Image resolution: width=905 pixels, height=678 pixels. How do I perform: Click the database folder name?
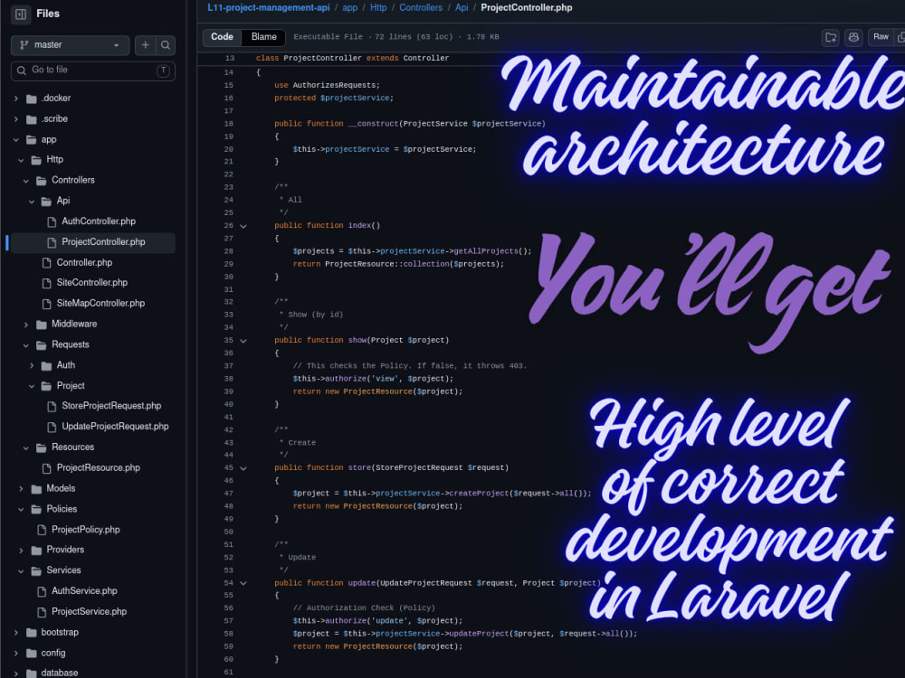tap(60, 673)
